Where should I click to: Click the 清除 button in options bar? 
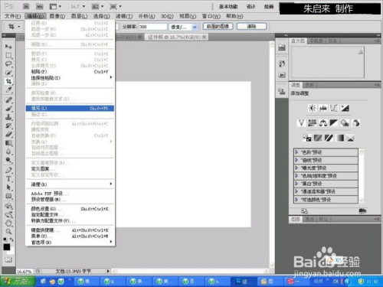point(251,26)
